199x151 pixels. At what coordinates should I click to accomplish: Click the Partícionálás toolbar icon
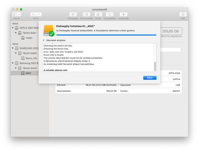pyautogui.click(x=86, y=15)
